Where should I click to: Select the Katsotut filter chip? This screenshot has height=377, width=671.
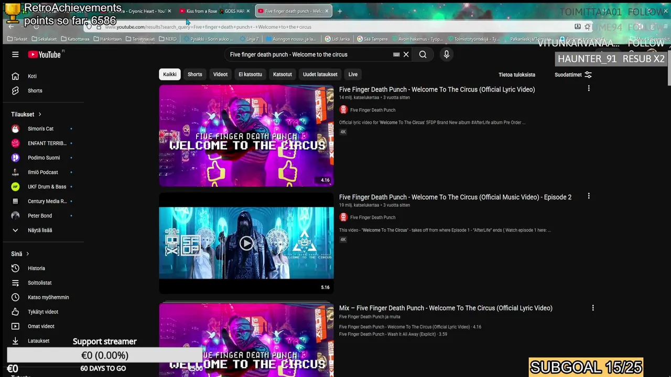tap(283, 74)
